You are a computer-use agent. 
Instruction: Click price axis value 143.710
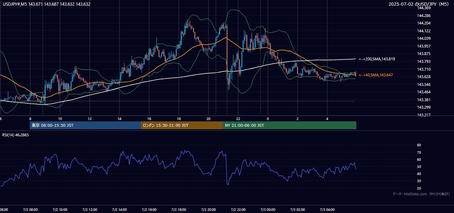(424, 69)
